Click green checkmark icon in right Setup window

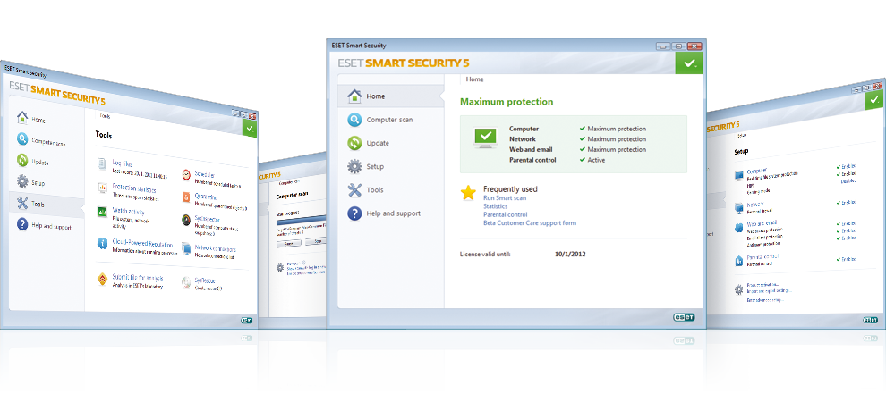click(874, 100)
